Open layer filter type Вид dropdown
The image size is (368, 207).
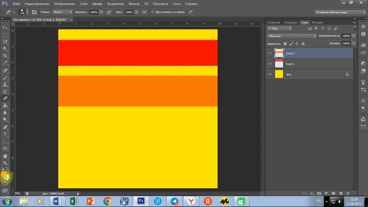(x=279, y=28)
